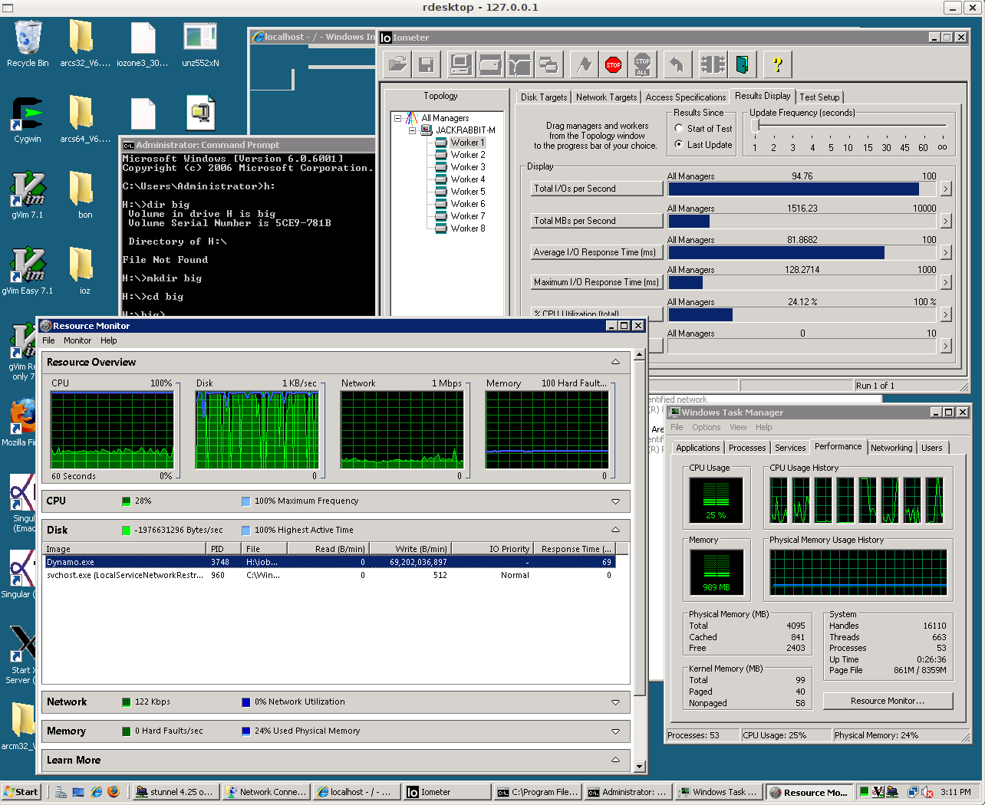Click the Maximum I/O Response Time button
Screen dimensions: 985x805
tap(597, 282)
